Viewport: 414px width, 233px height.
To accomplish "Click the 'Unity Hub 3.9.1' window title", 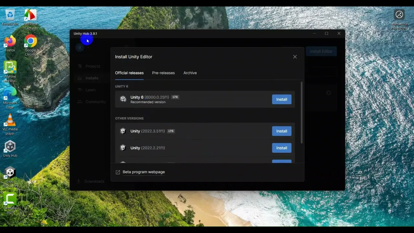I will [x=85, y=34].
